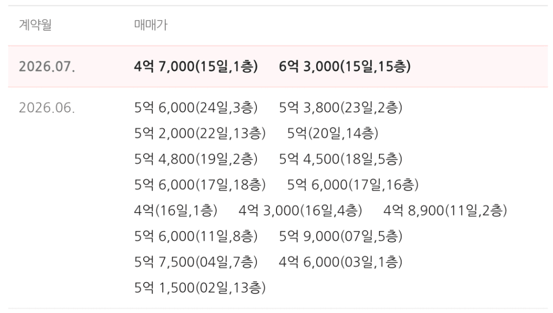The image size is (553, 313).
Task: Select the 5억 6,000(17일,16층) entry
Action: pos(353,185)
